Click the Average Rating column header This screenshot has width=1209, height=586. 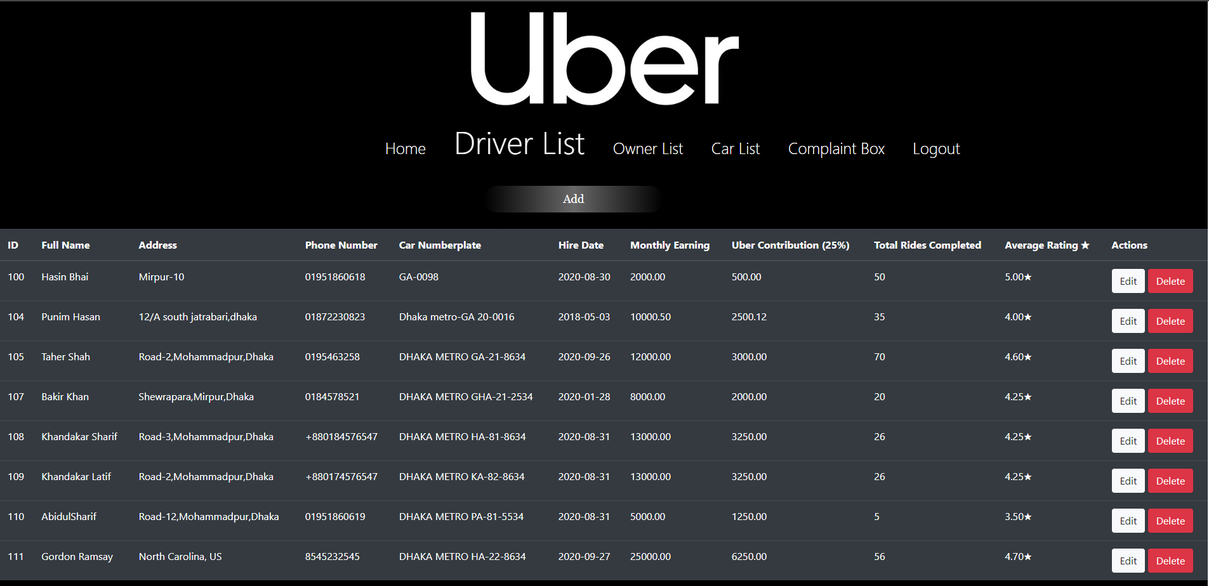tap(1047, 245)
